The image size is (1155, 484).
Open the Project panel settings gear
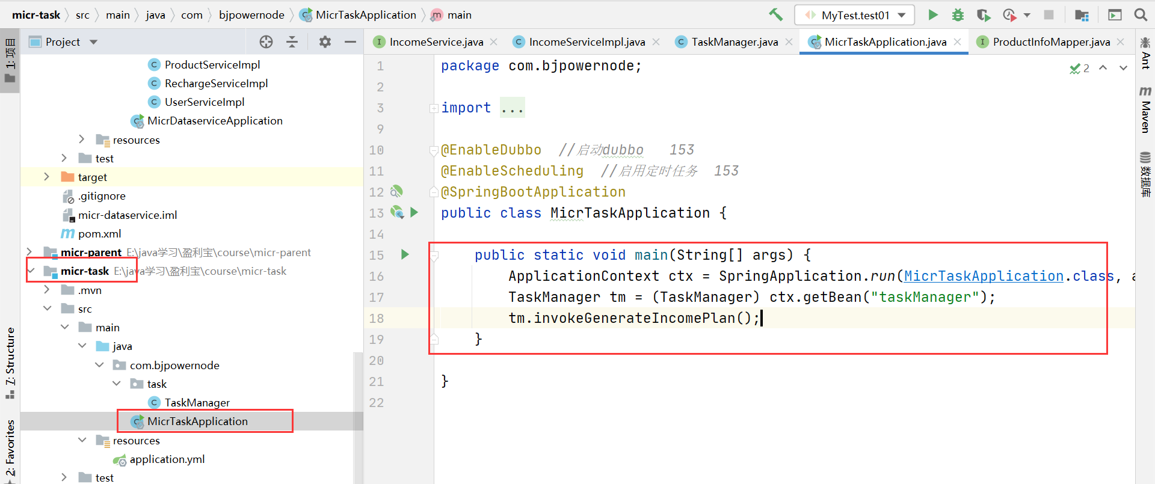(325, 41)
